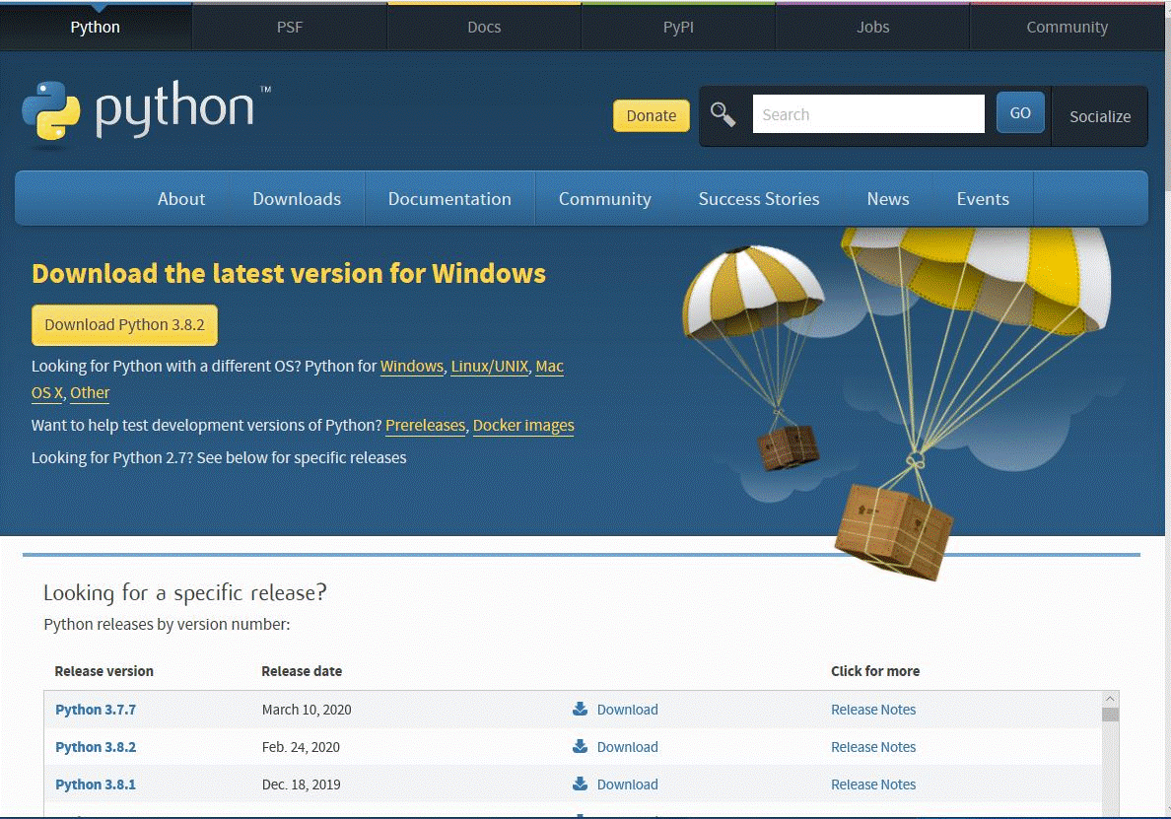Screen dimensions: 1171x819
Task: Click the releases table scrollbar thumb
Action: click(x=1110, y=714)
